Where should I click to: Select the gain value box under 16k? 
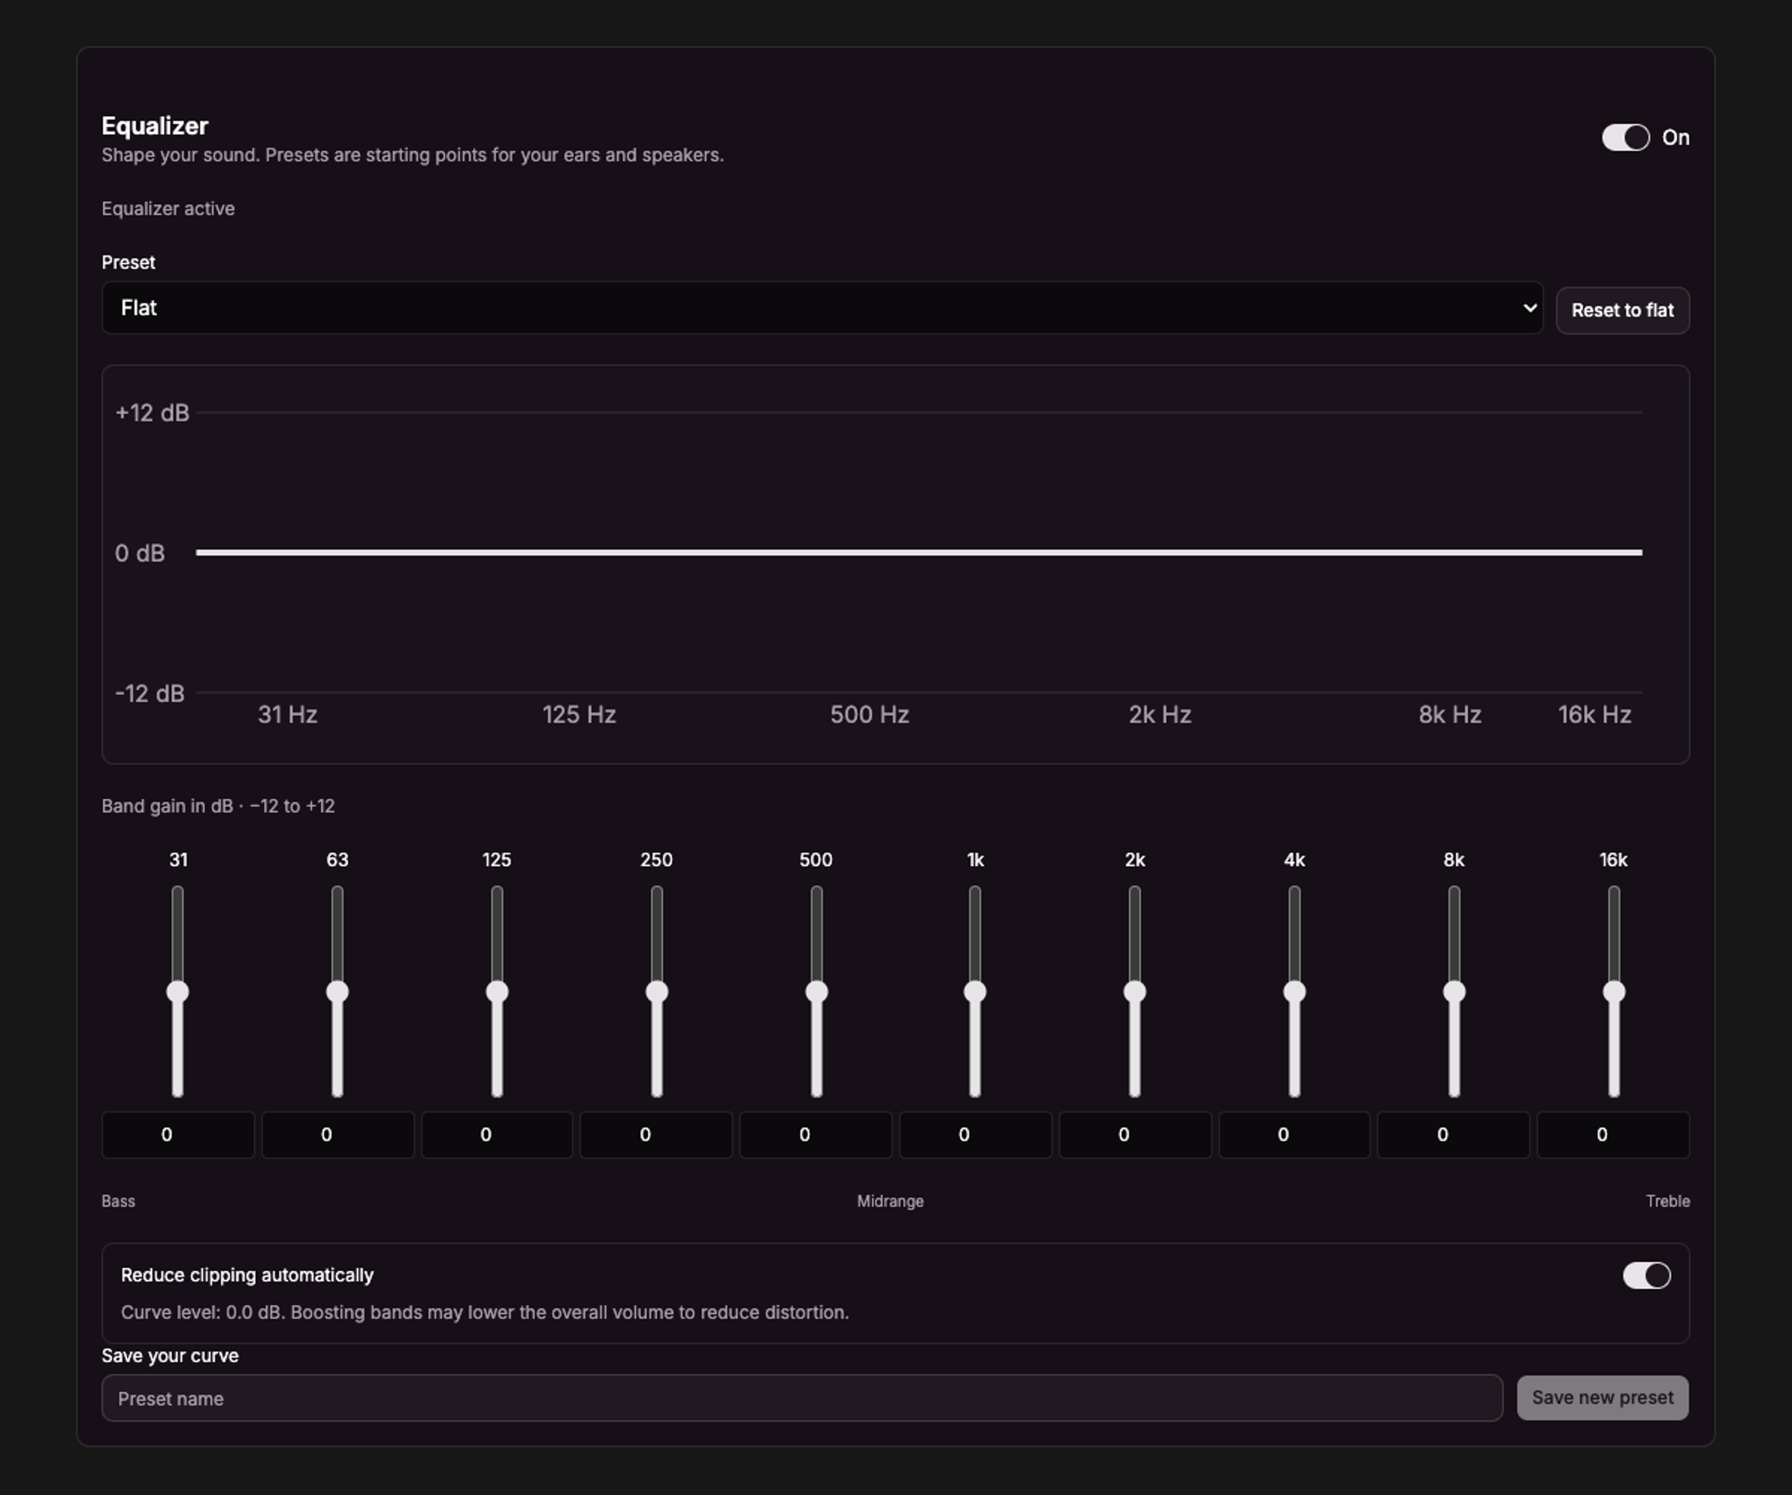point(1613,1135)
